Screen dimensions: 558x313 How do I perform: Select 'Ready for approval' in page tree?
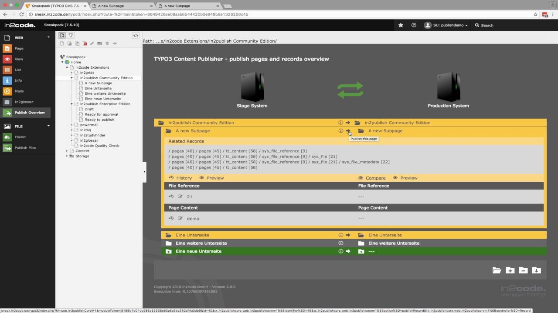(101, 114)
